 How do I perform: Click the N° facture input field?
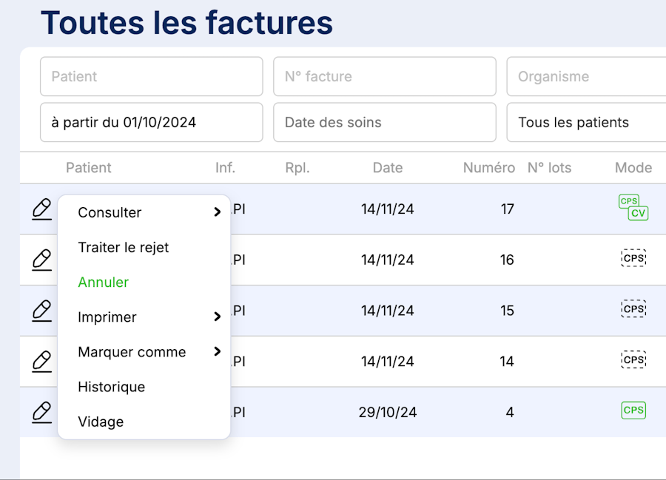tap(384, 76)
